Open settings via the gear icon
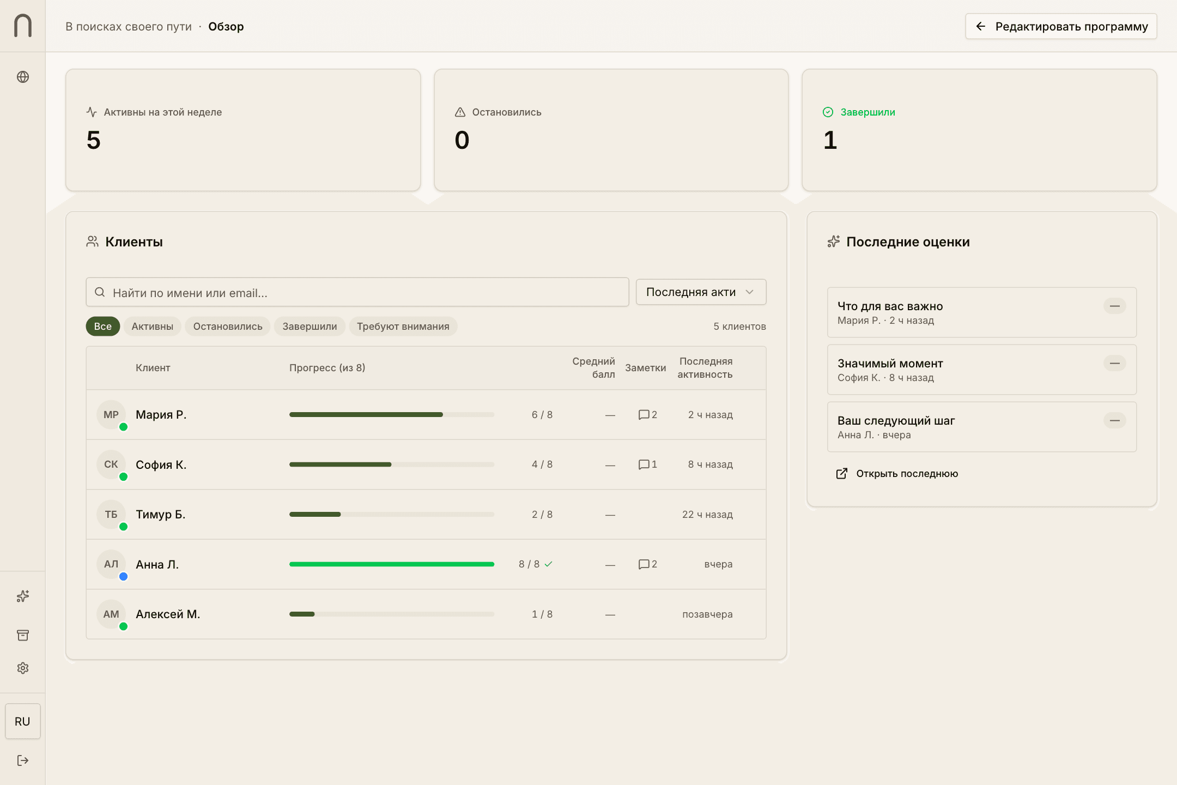1177x785 pixels. 23,668
